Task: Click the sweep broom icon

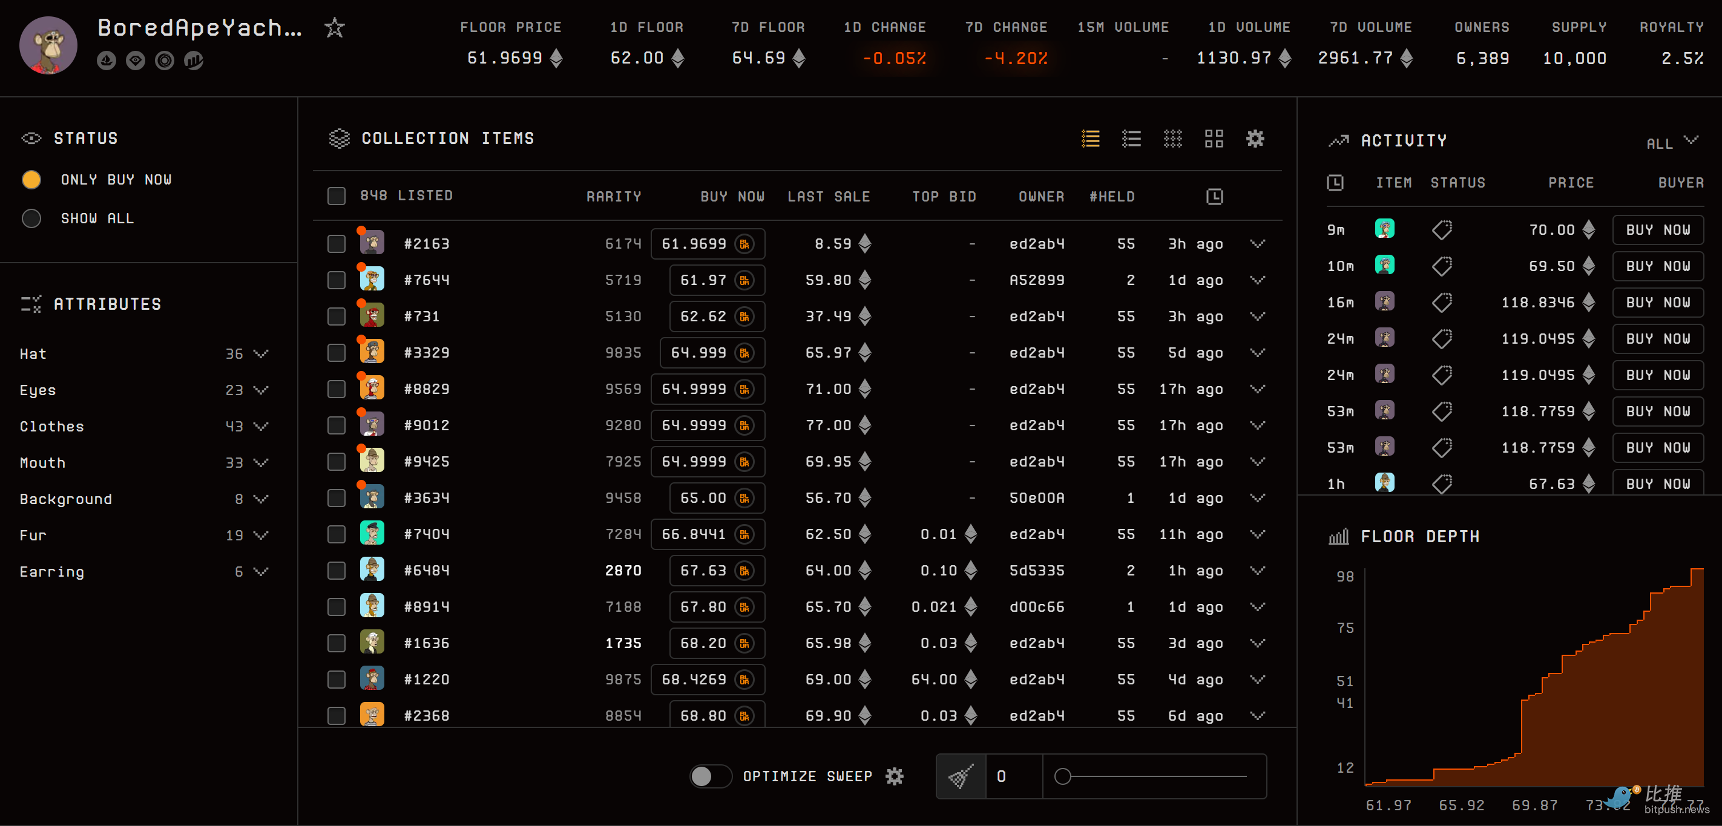Action: point(961,776)
